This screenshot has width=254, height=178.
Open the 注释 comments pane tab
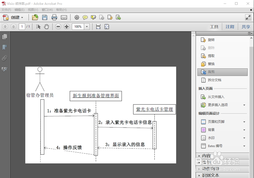[x=230, y=27]
